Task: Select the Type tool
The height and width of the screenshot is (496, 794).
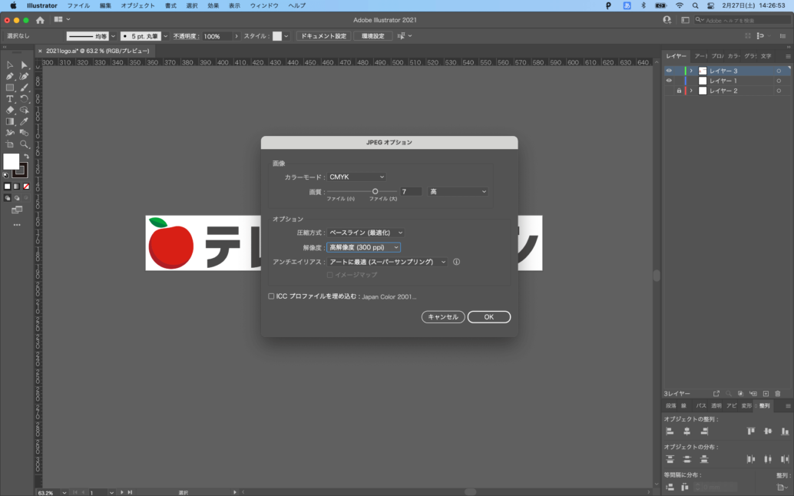Action: [x=10, y=99]
